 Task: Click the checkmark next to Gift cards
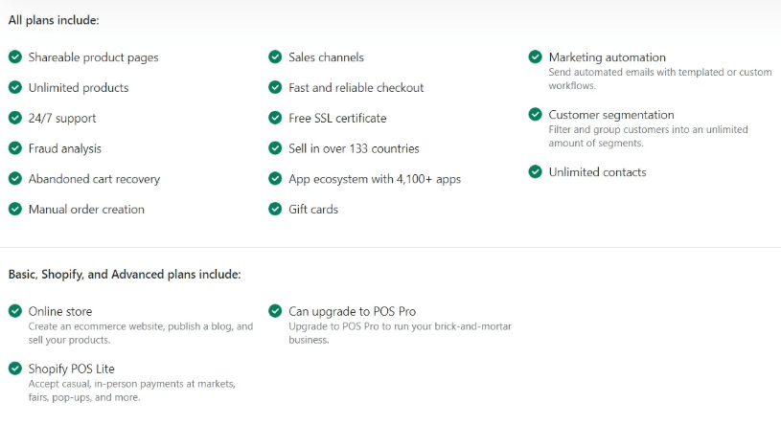pyautogui.click(x=275, y=209)
